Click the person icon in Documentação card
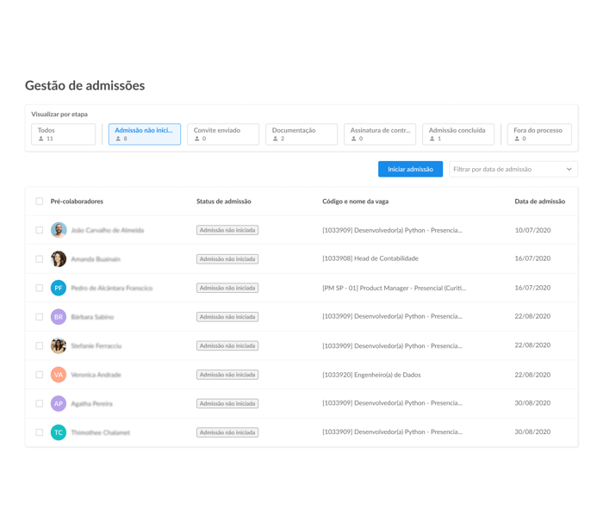 pyautogui.click(x=276, y=139)
